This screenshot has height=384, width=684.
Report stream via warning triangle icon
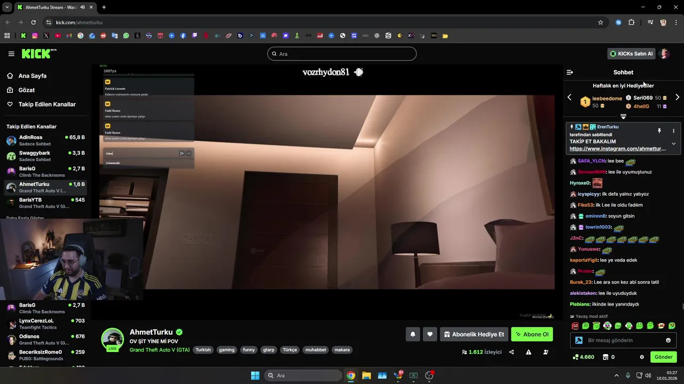528,352
